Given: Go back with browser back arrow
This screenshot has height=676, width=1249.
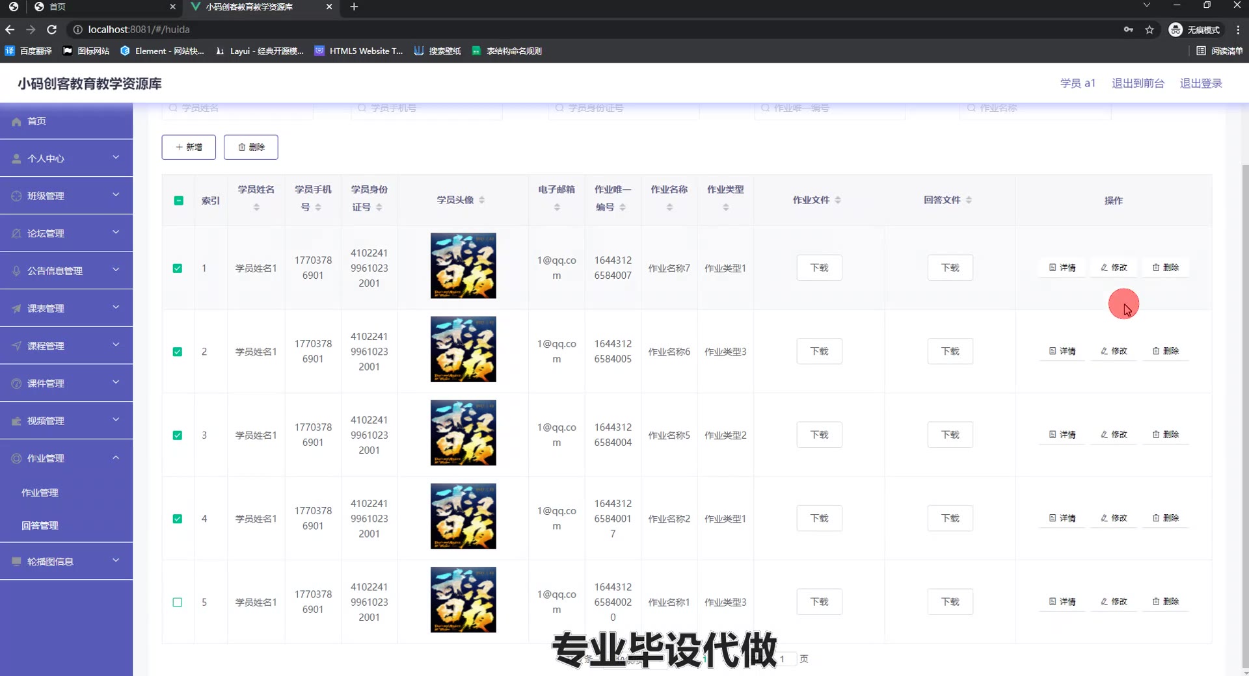Looking at the screenshot, I should [10, 29].
